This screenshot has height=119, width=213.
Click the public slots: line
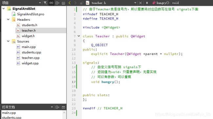coord(96,95)
